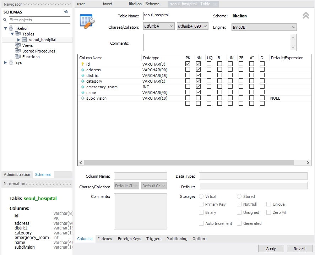Screen dimensions: 315x255
Task: Select the Stored Procedures folder icon
Action: click(18, 51)
